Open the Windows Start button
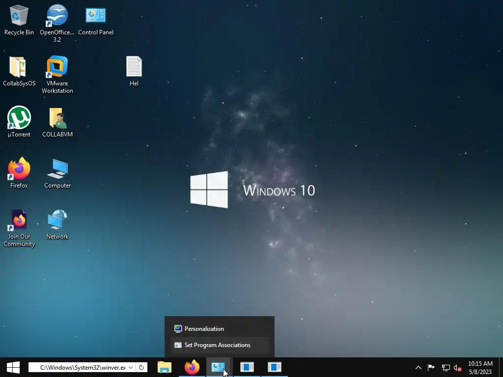The width and height of the screenshot is (503, 377). (13, 367)
